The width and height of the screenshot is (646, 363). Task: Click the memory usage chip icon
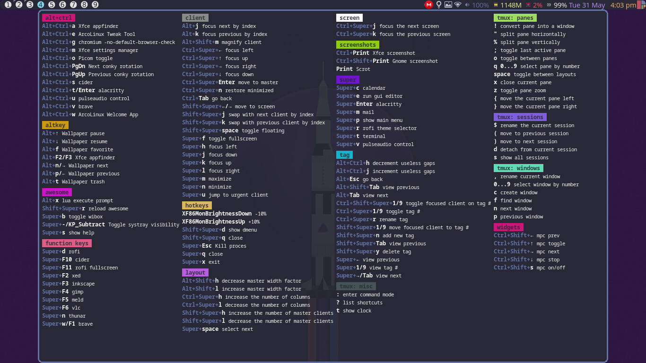point(496,5)
